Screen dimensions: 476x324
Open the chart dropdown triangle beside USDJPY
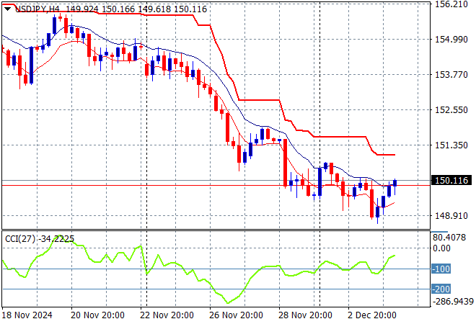(8, 9)
